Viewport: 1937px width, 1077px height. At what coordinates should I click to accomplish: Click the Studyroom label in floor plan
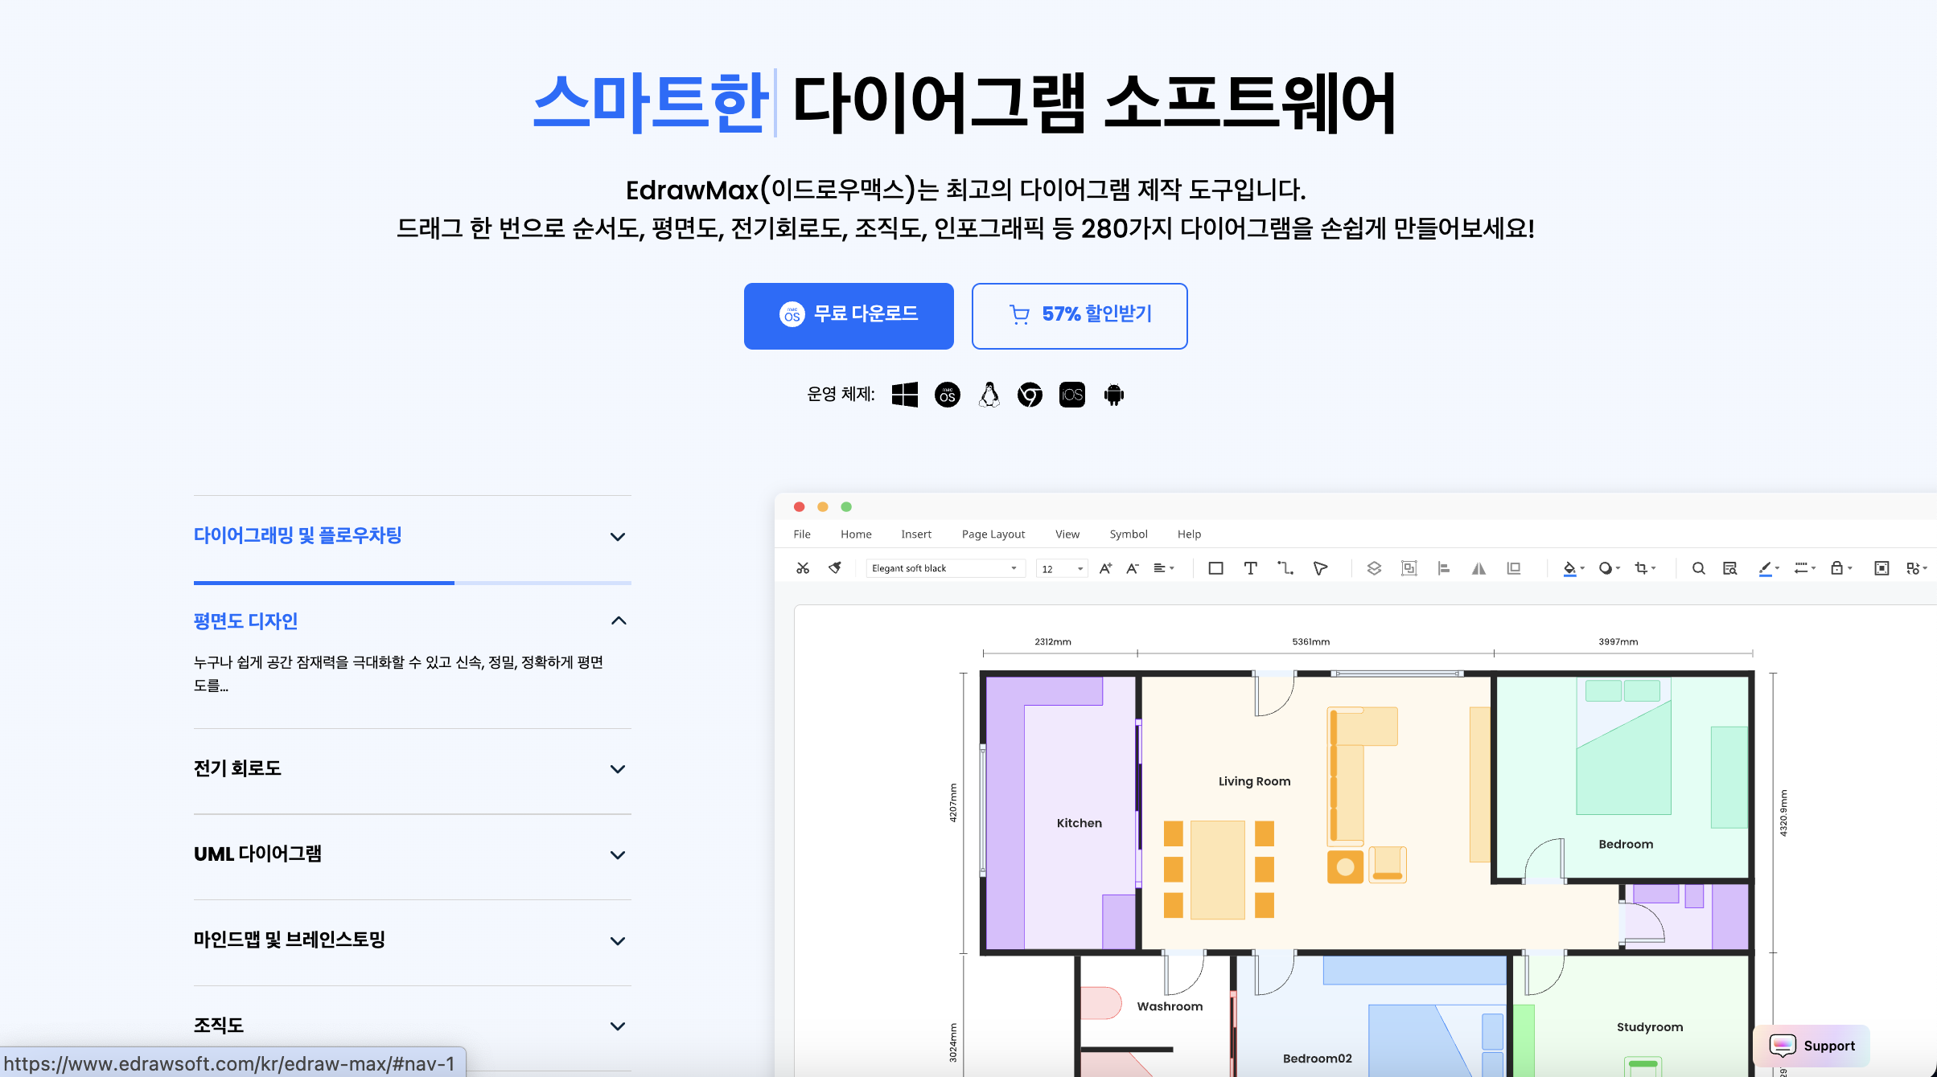click(1650, 1027)
